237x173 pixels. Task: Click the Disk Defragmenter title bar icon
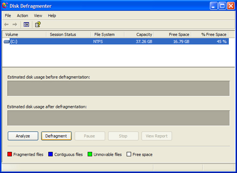[x=5, y=6]
